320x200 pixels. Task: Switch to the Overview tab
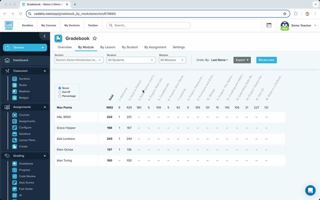coord(64,47)
